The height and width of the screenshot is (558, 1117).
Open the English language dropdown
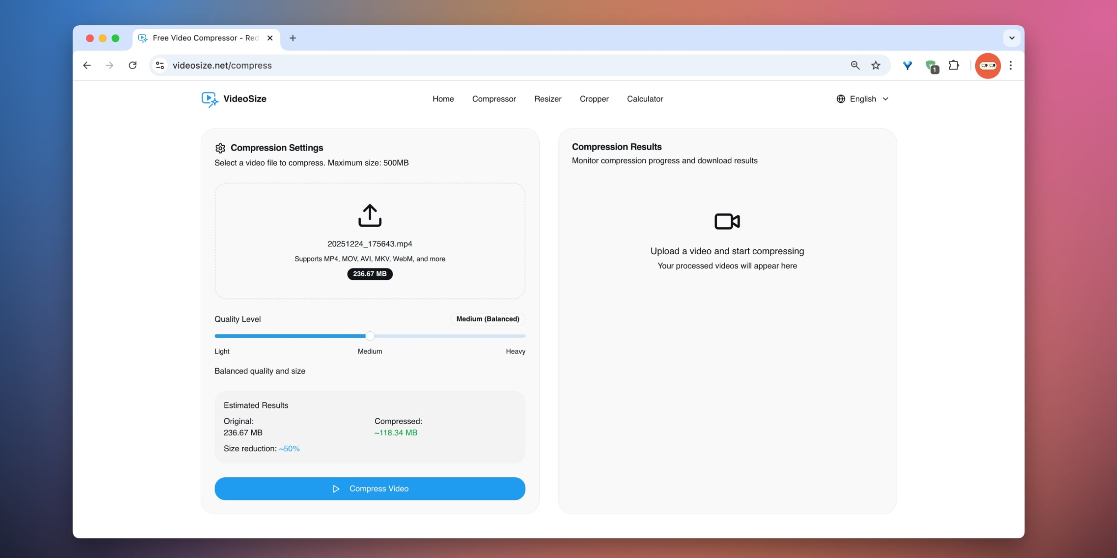tap(863, 99)
